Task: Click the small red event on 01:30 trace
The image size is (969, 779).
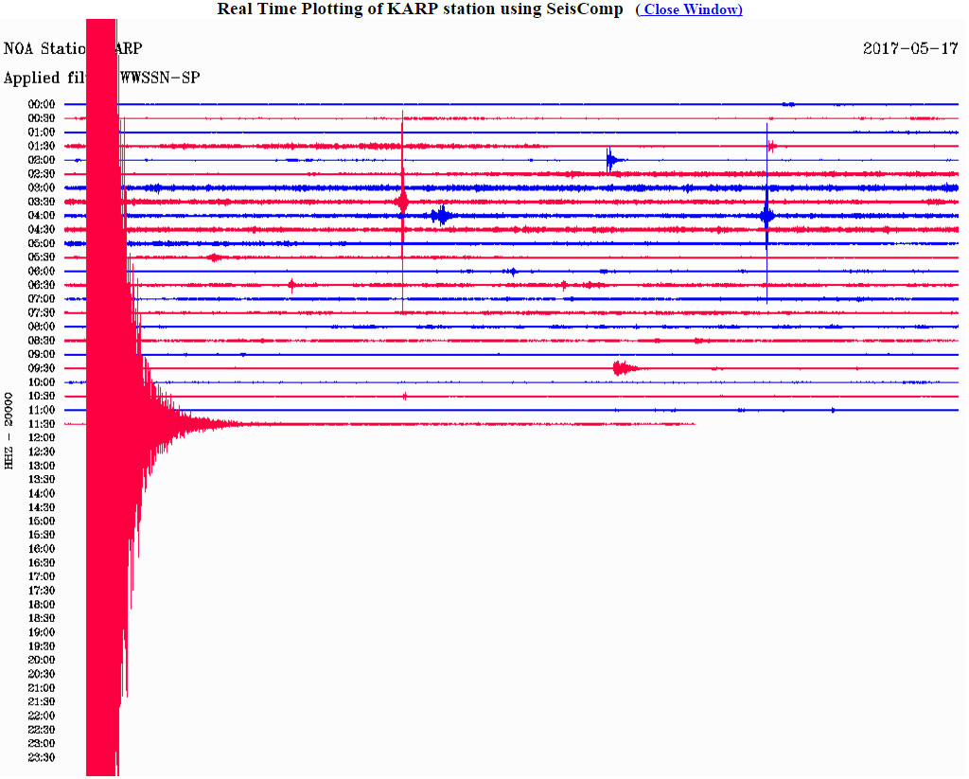Action: coord(772,146)
